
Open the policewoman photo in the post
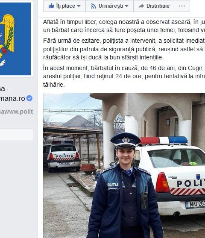coord(124,165)
